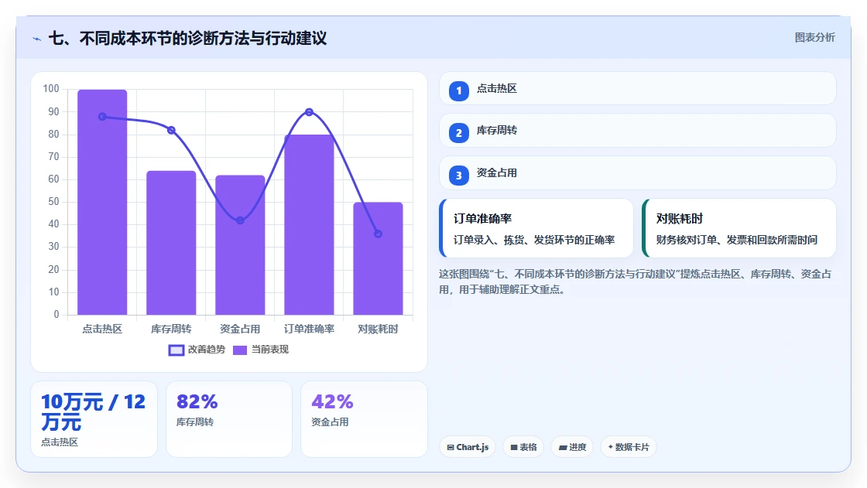Click the 进度 tag
Screen dimensions: 867x488
click(572, 447)
